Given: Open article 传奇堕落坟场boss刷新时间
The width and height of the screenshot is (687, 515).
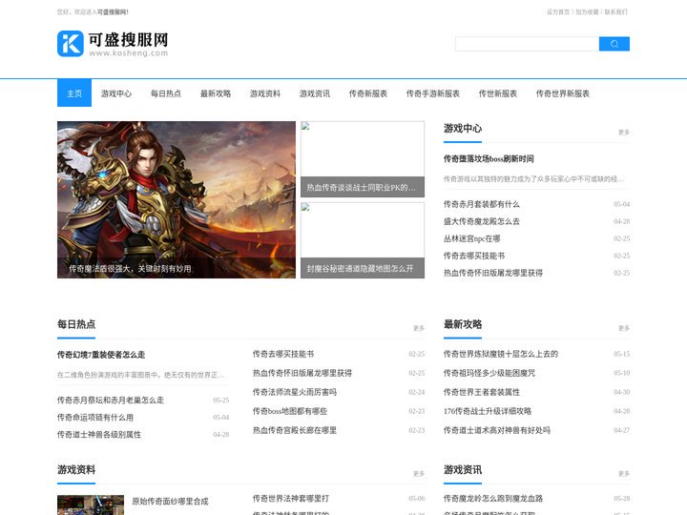Looking at the screenshot, I should tap(489, 158).
